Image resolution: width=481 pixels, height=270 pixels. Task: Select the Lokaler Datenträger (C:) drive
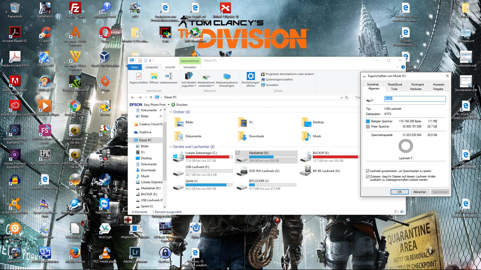[203, 157]
